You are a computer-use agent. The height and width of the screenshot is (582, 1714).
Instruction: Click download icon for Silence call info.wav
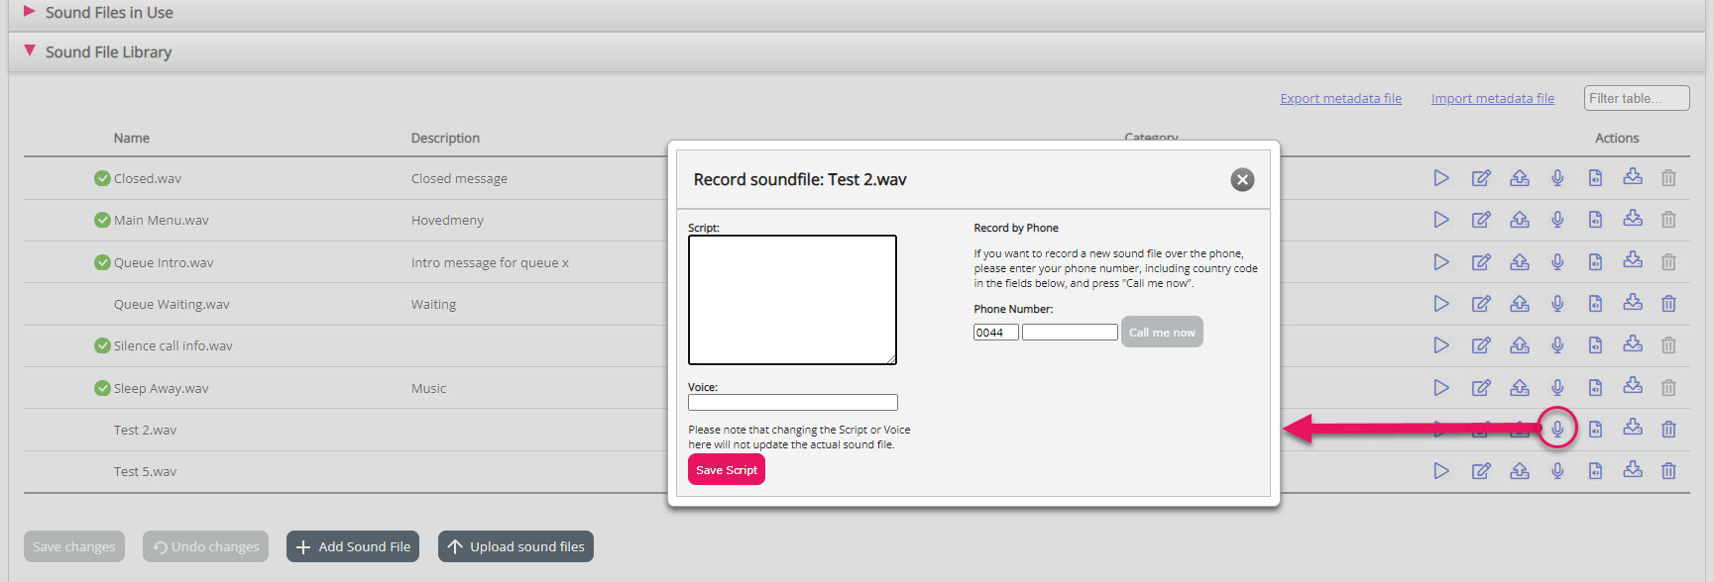click(x=1632, y=344)
